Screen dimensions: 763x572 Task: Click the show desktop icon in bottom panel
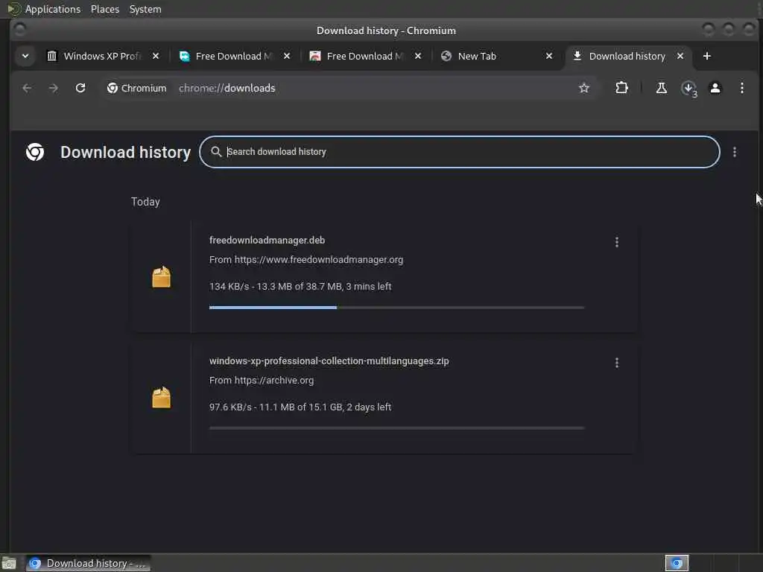tap(9, 563)
